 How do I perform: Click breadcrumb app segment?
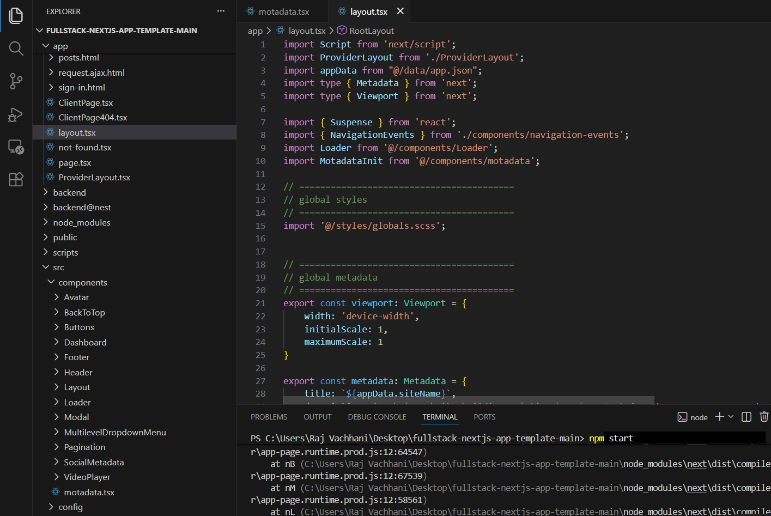pyautogui.click(x=255, y=31)
